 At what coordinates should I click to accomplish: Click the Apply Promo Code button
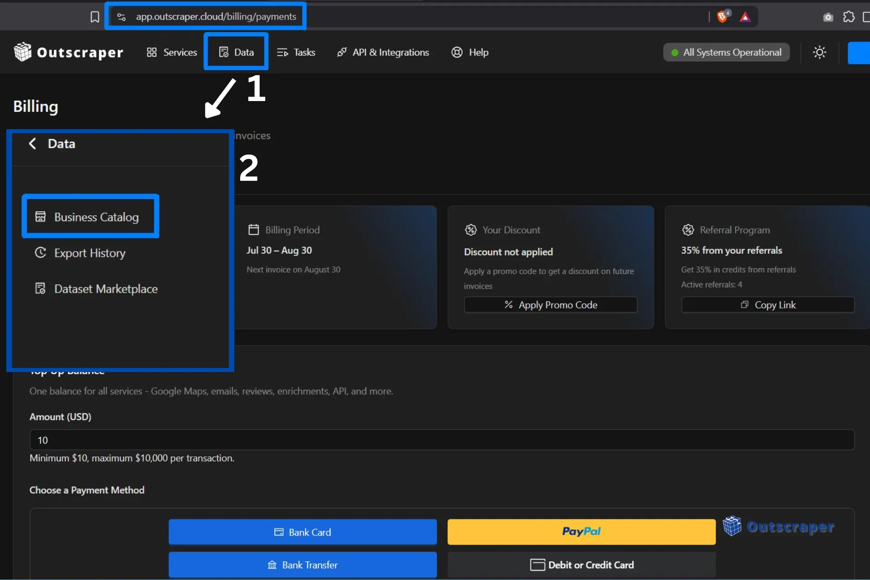pyautogui.click(x=551, y=305)
